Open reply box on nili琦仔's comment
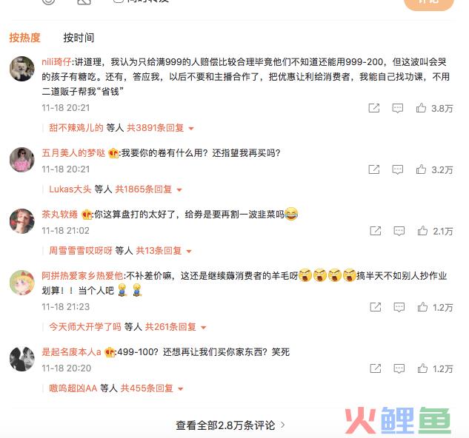 398,108
